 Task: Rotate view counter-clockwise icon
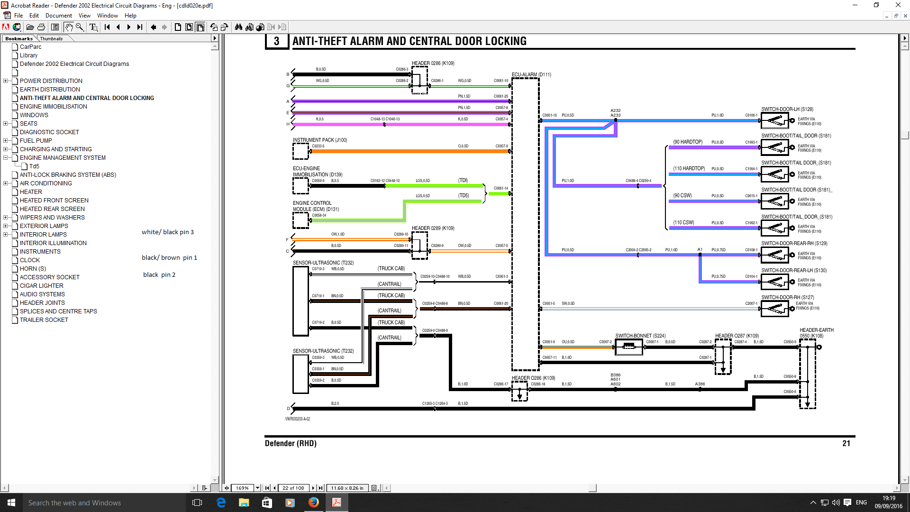coord(214,27)
